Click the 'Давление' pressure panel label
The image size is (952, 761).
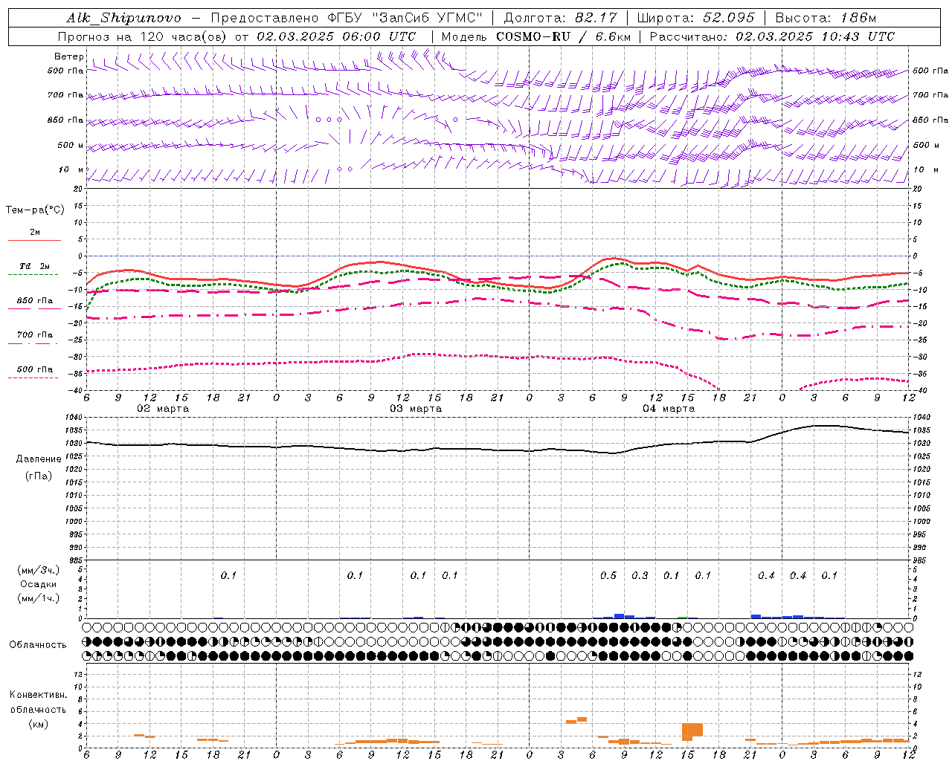39,459
